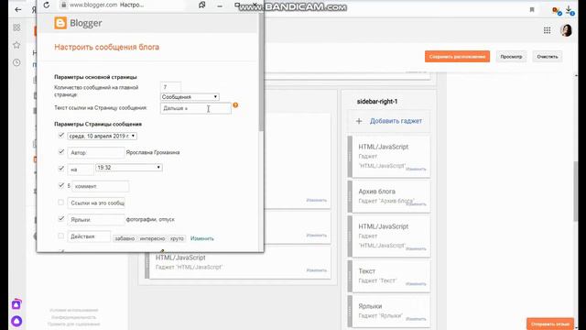Click the интересно reaction tag
The height and width of the screenshot is (330, 586).
[x=152, y=238]
